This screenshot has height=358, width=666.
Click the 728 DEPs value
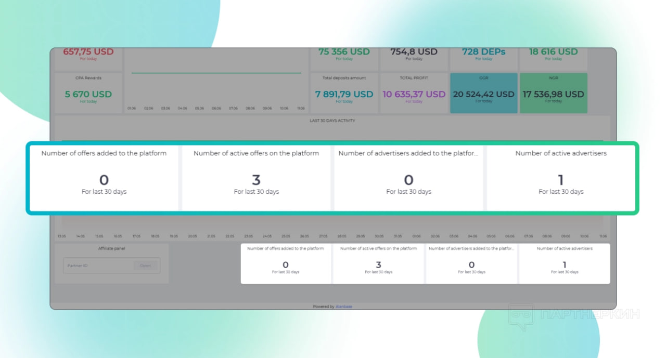pyautogui.click(x=484, y=52)
